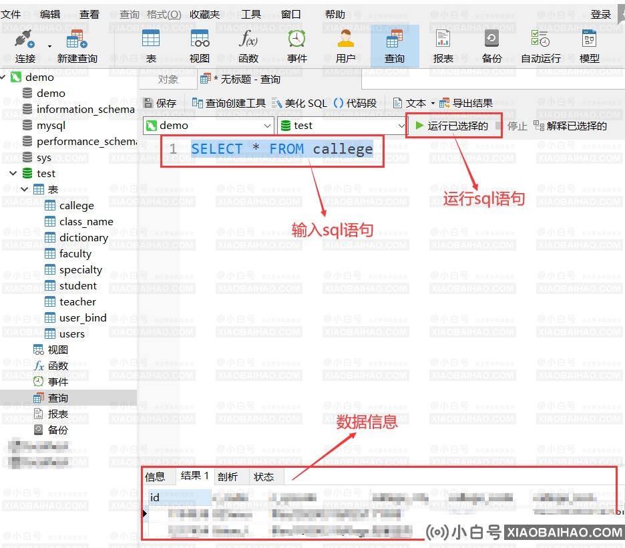Open the 连接 connection tool
The width and height of the screenshot is (625, 548).
[25, 47]
